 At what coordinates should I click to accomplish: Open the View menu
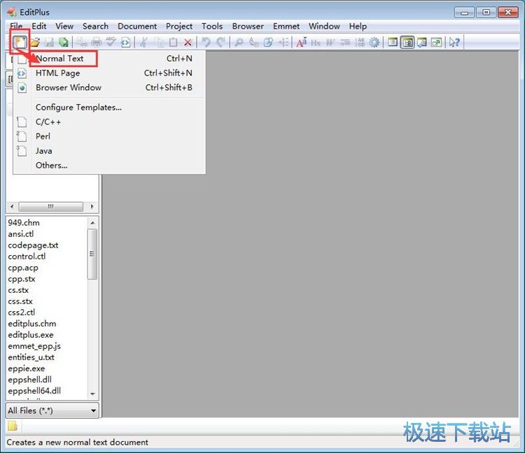(64, 26)
